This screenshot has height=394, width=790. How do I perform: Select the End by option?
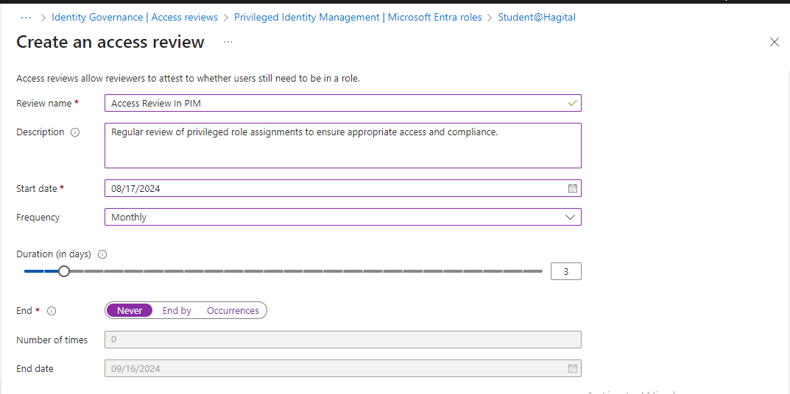pos(177,310)
